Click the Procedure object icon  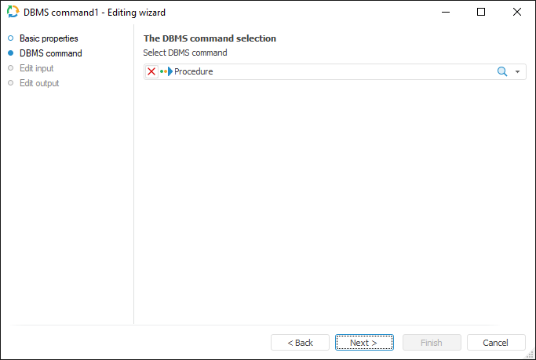click(166, 71)
